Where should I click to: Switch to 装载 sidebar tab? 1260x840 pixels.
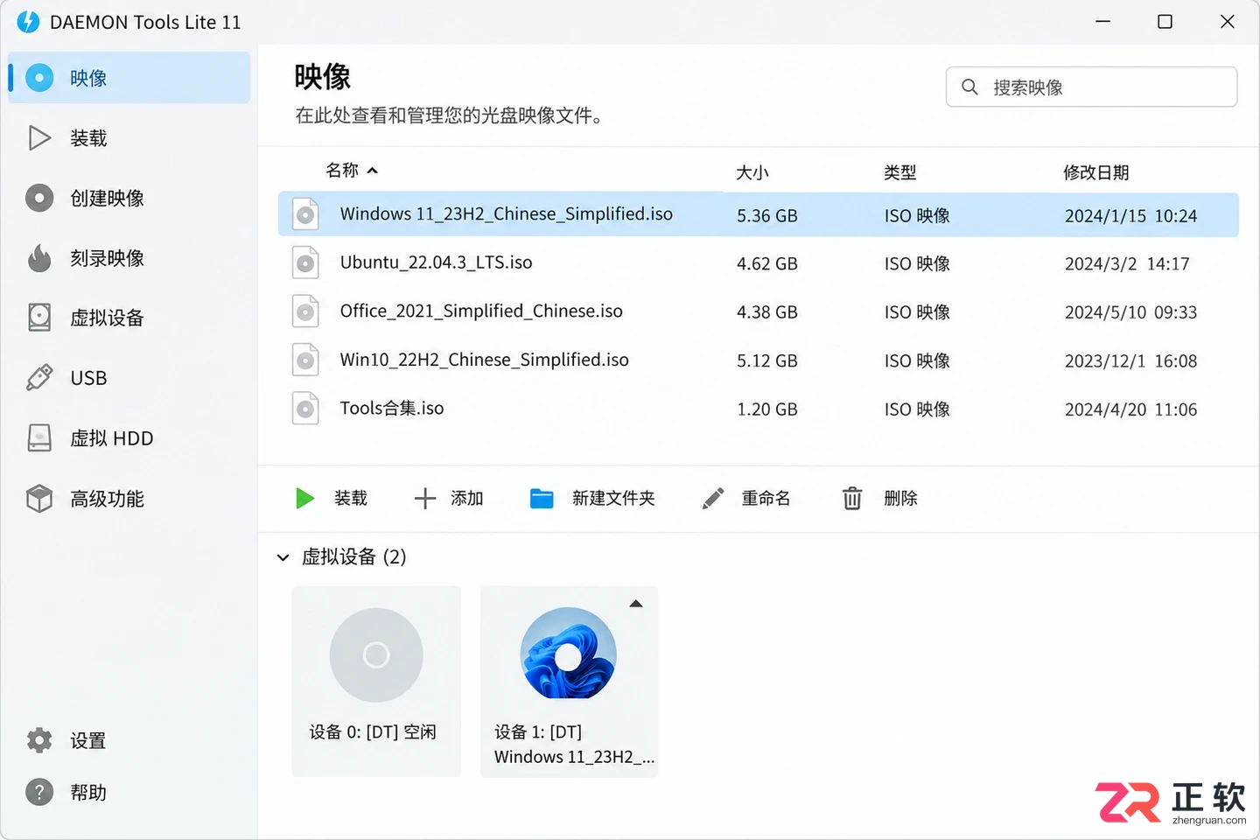point(129,138)
